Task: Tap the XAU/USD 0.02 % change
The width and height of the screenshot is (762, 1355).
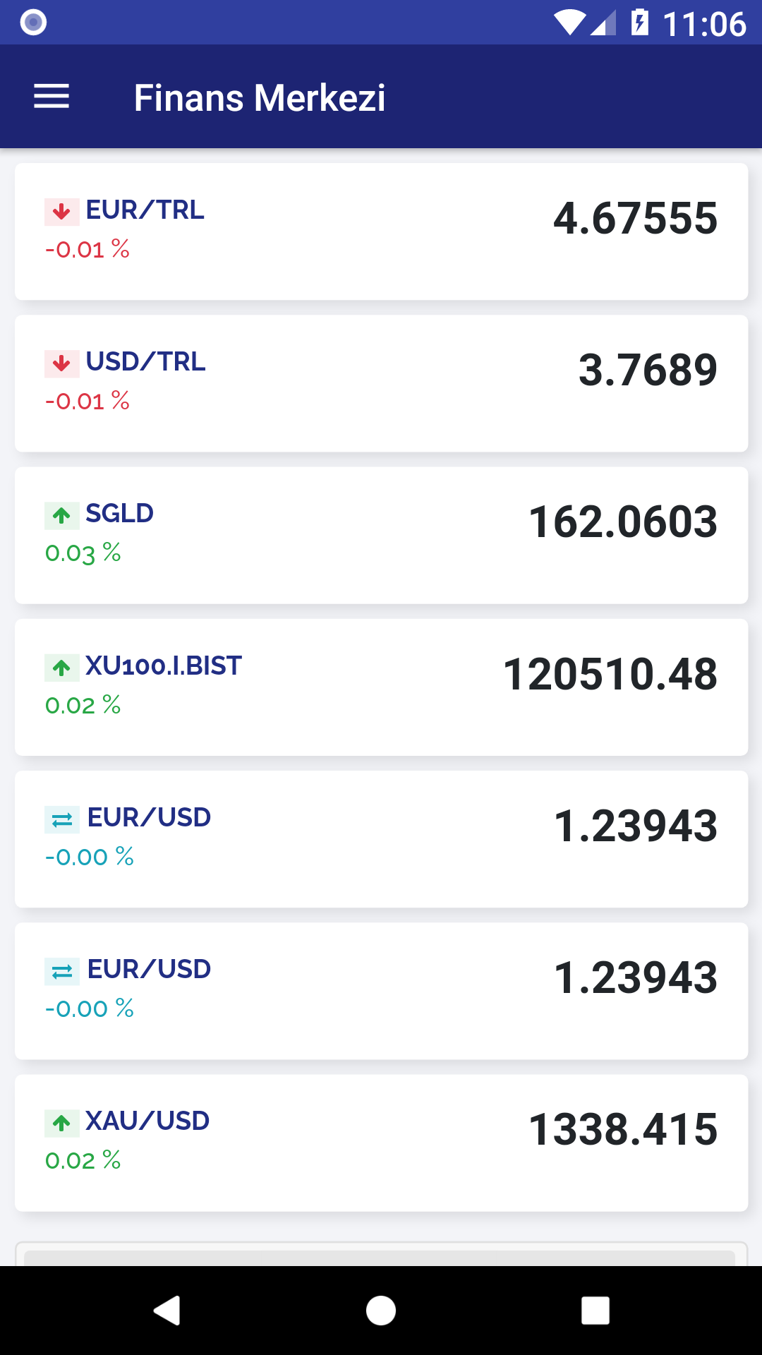Action: point(83,1160)
